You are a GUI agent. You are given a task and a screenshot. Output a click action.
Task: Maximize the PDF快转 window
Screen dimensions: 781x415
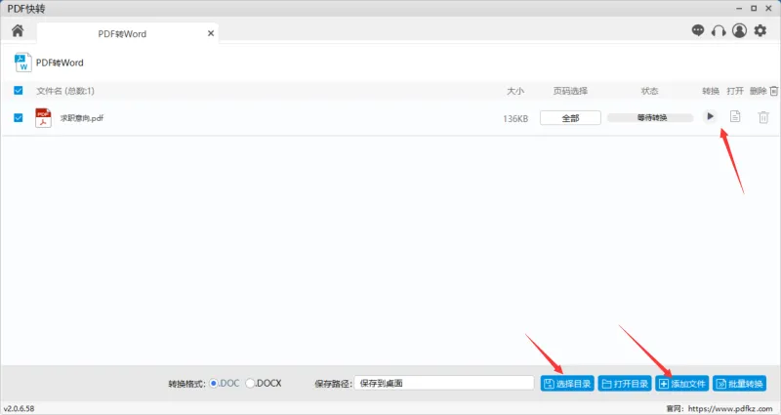point(754,9)
